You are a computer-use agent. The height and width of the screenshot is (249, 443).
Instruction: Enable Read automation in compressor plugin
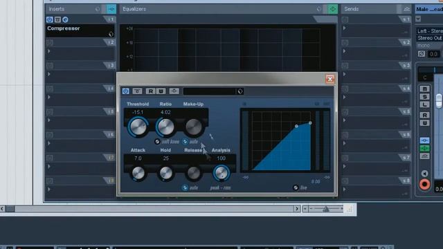150,91
